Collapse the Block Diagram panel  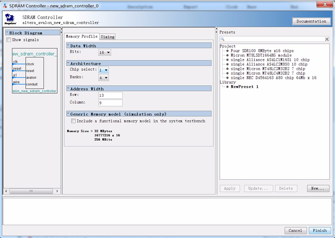pos(7,32)
